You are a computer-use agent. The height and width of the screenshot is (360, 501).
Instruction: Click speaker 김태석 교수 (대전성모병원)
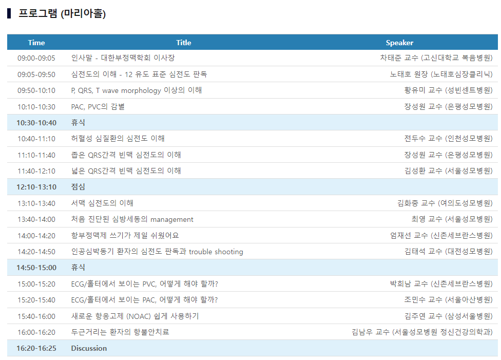click(448, 251)
